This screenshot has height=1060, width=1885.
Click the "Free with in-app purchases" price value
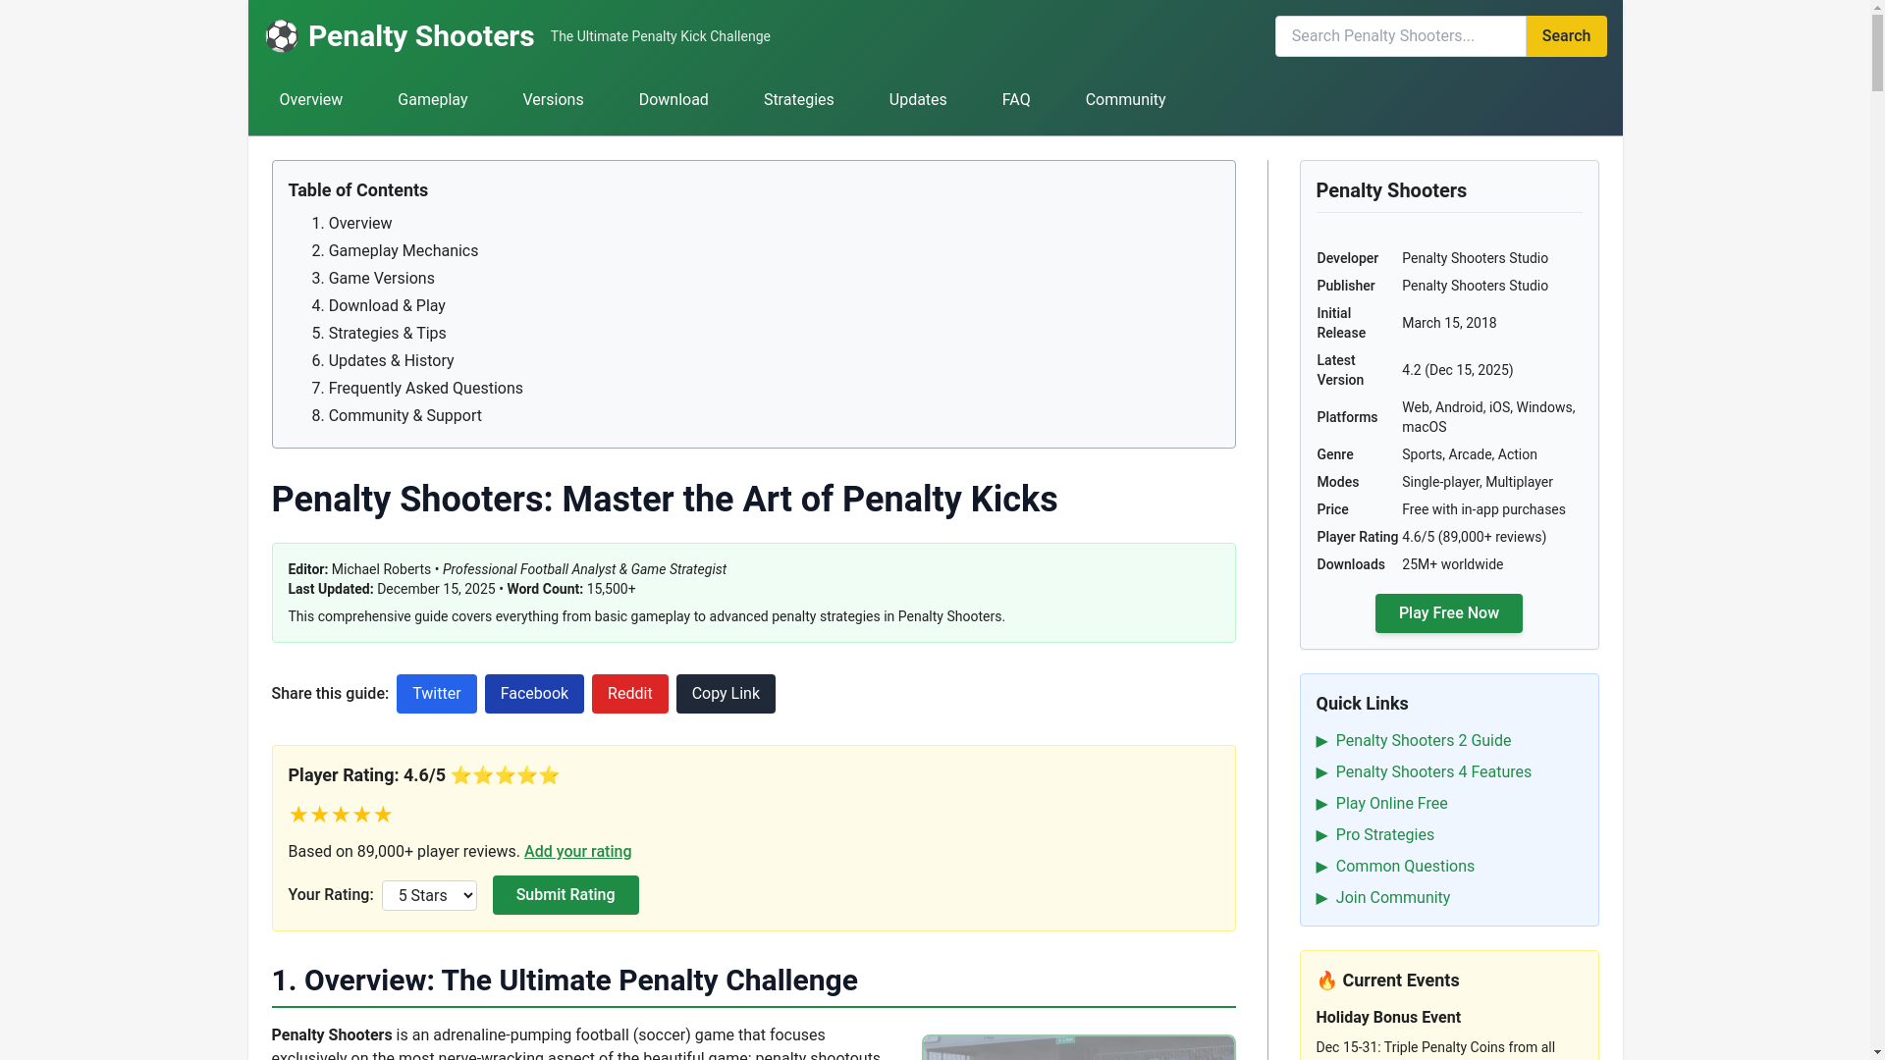(1483, 509)
